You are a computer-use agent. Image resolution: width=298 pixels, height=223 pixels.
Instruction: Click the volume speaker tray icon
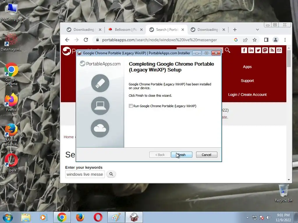pyautogui.click(x=268, y=217)
